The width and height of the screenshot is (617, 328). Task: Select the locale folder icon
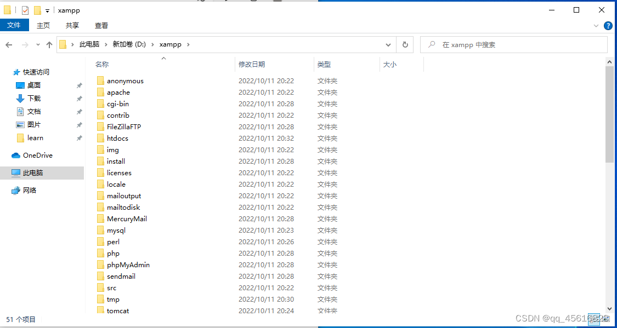coord(100,184)
